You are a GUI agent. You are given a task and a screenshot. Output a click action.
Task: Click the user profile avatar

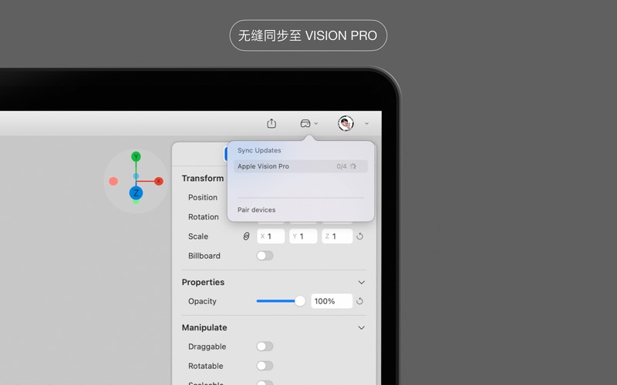pyautogui.click(x=346, y=123)
